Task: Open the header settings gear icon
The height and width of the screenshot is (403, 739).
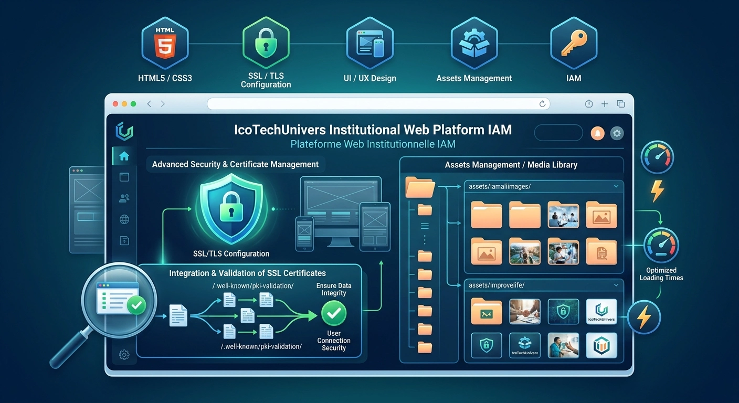Action: coord(617,133)
